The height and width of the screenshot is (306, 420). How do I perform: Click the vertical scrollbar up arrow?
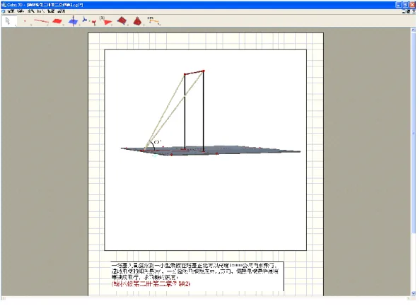(x=413, y=30)
